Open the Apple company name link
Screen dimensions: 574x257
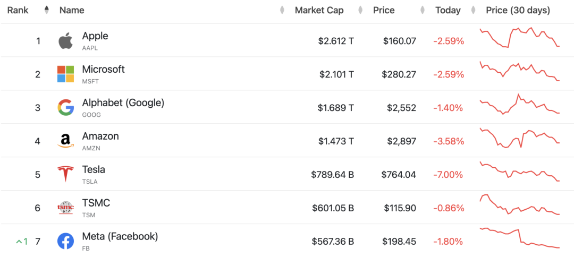click(95, 36)
